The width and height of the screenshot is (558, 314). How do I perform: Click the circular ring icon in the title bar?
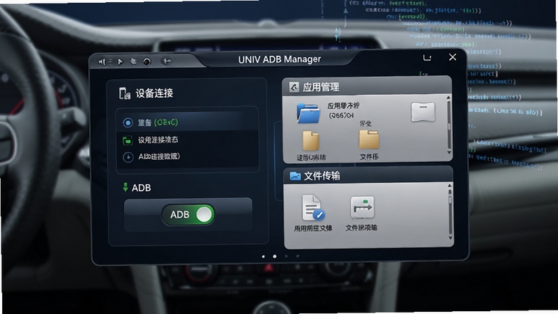click(147, 62)
